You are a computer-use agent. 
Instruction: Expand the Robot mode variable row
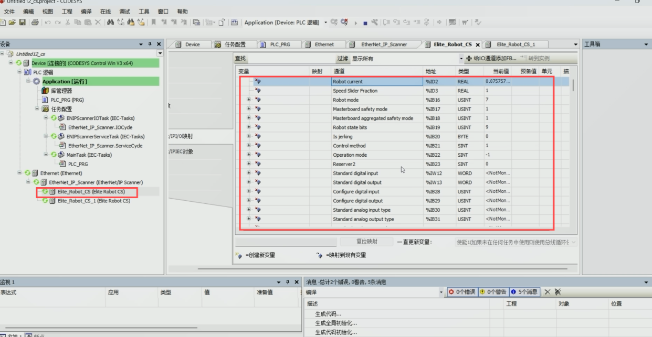pyautogui.click(x=249, y=100)
